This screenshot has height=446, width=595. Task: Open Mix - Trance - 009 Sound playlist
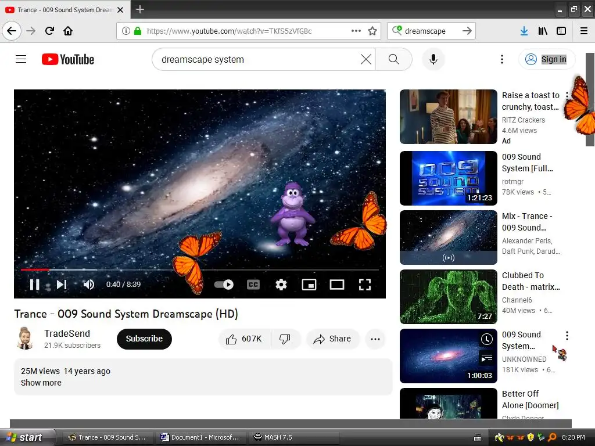tap(448, 237)
